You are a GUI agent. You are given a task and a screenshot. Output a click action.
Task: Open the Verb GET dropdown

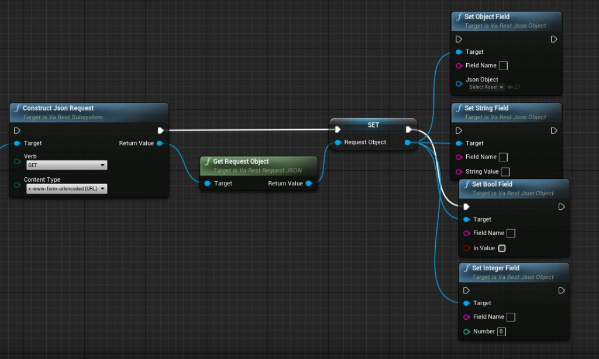(67, 165)
